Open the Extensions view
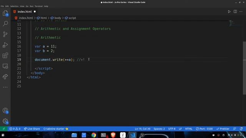 point(5,55)
